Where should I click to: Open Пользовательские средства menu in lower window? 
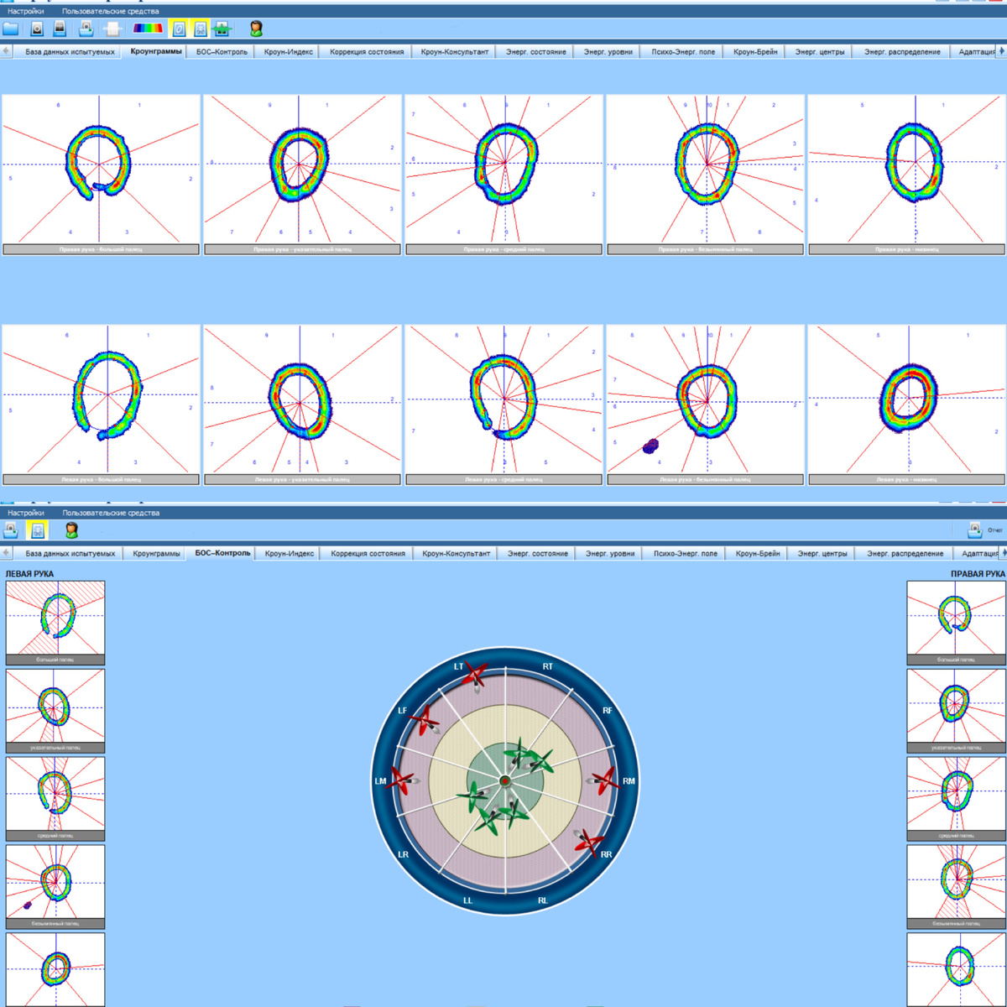pos(111,513)
